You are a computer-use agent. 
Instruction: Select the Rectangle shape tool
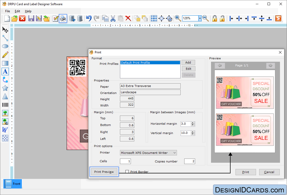[x=5, y=63]
